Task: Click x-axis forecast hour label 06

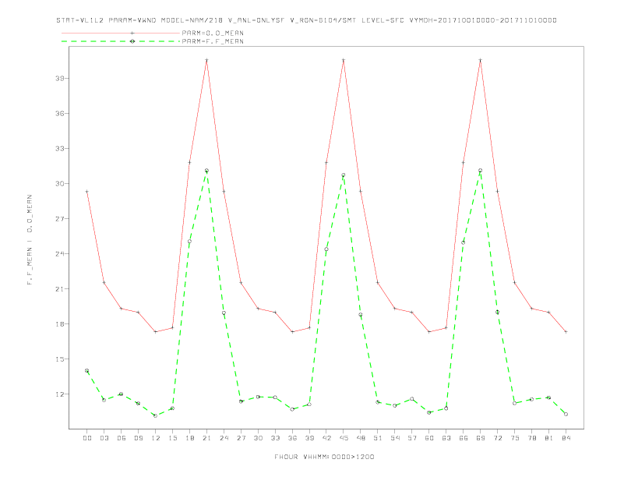Action: tap(122, 438)
